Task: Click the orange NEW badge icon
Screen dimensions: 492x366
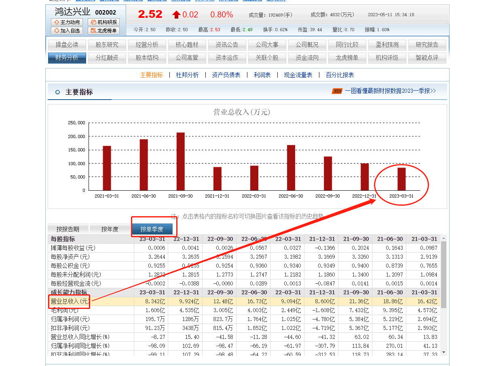Action: pyautogui.click(x=337, y=91)
